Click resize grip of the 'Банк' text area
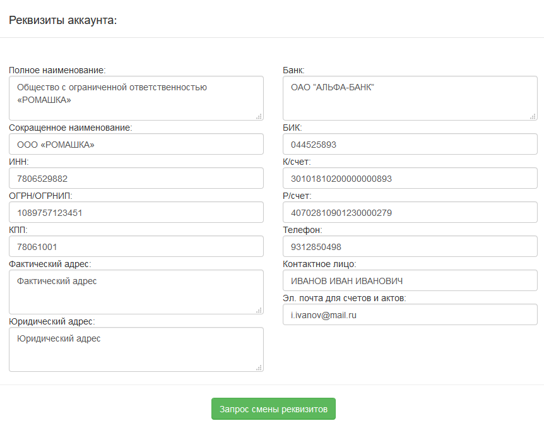The image size is (544, 423). click(x=533, y=116)
